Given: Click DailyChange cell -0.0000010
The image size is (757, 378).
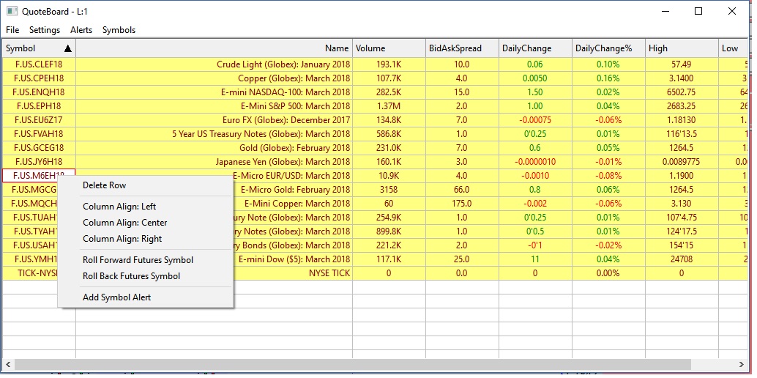Looking at the screenshot, I should pos(535,162).
